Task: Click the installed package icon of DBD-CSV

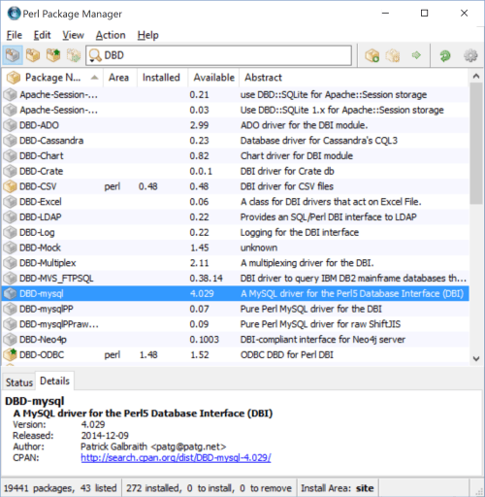Action: pos(10,186)
